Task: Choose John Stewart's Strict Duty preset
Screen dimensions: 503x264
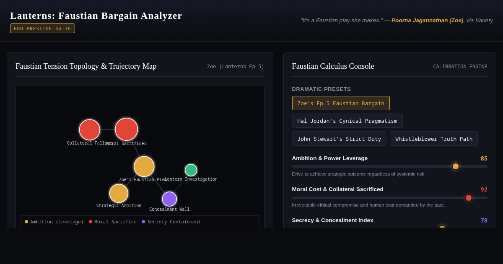Action: point(339,139)
